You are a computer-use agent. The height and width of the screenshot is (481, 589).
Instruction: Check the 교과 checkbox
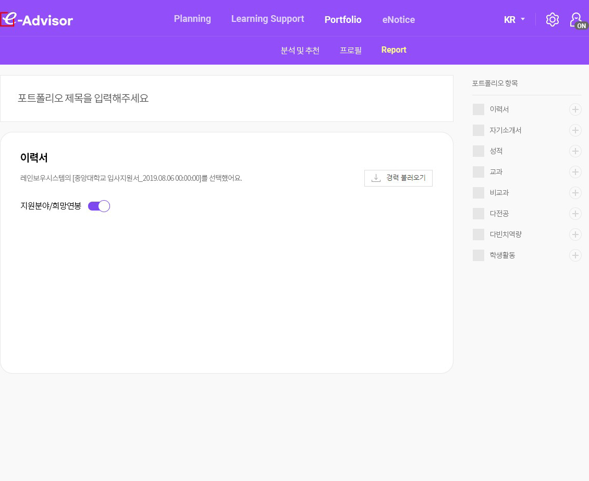(x=478, y=172)
